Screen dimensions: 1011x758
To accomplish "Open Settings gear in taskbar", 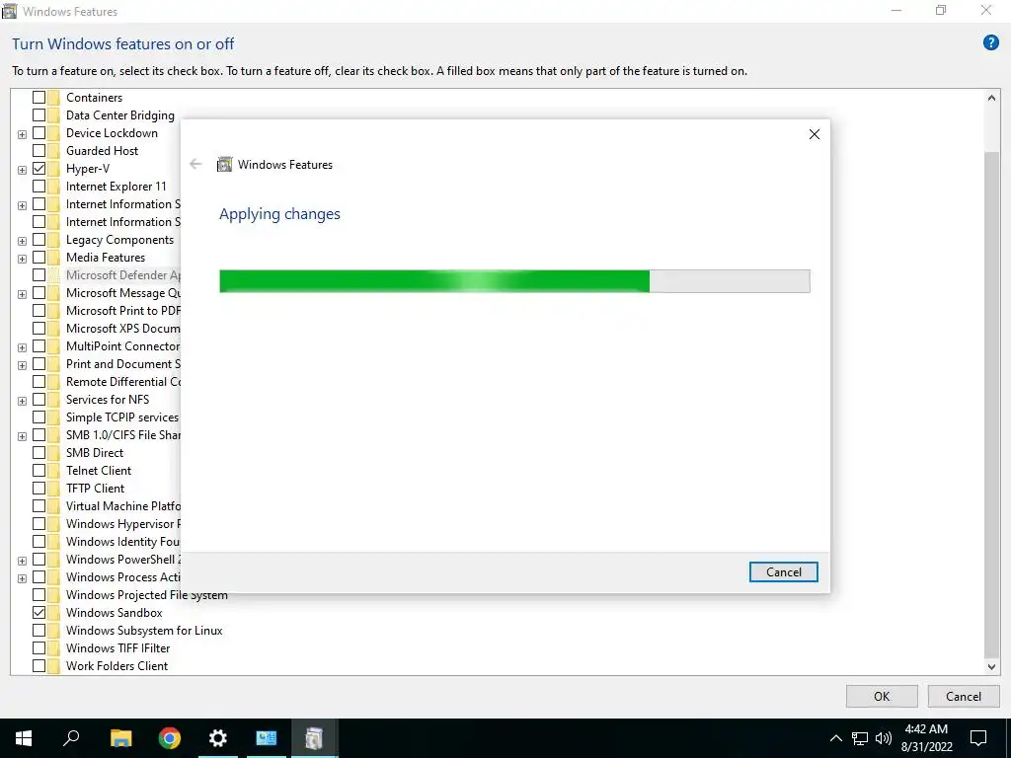I will point(218,738).
